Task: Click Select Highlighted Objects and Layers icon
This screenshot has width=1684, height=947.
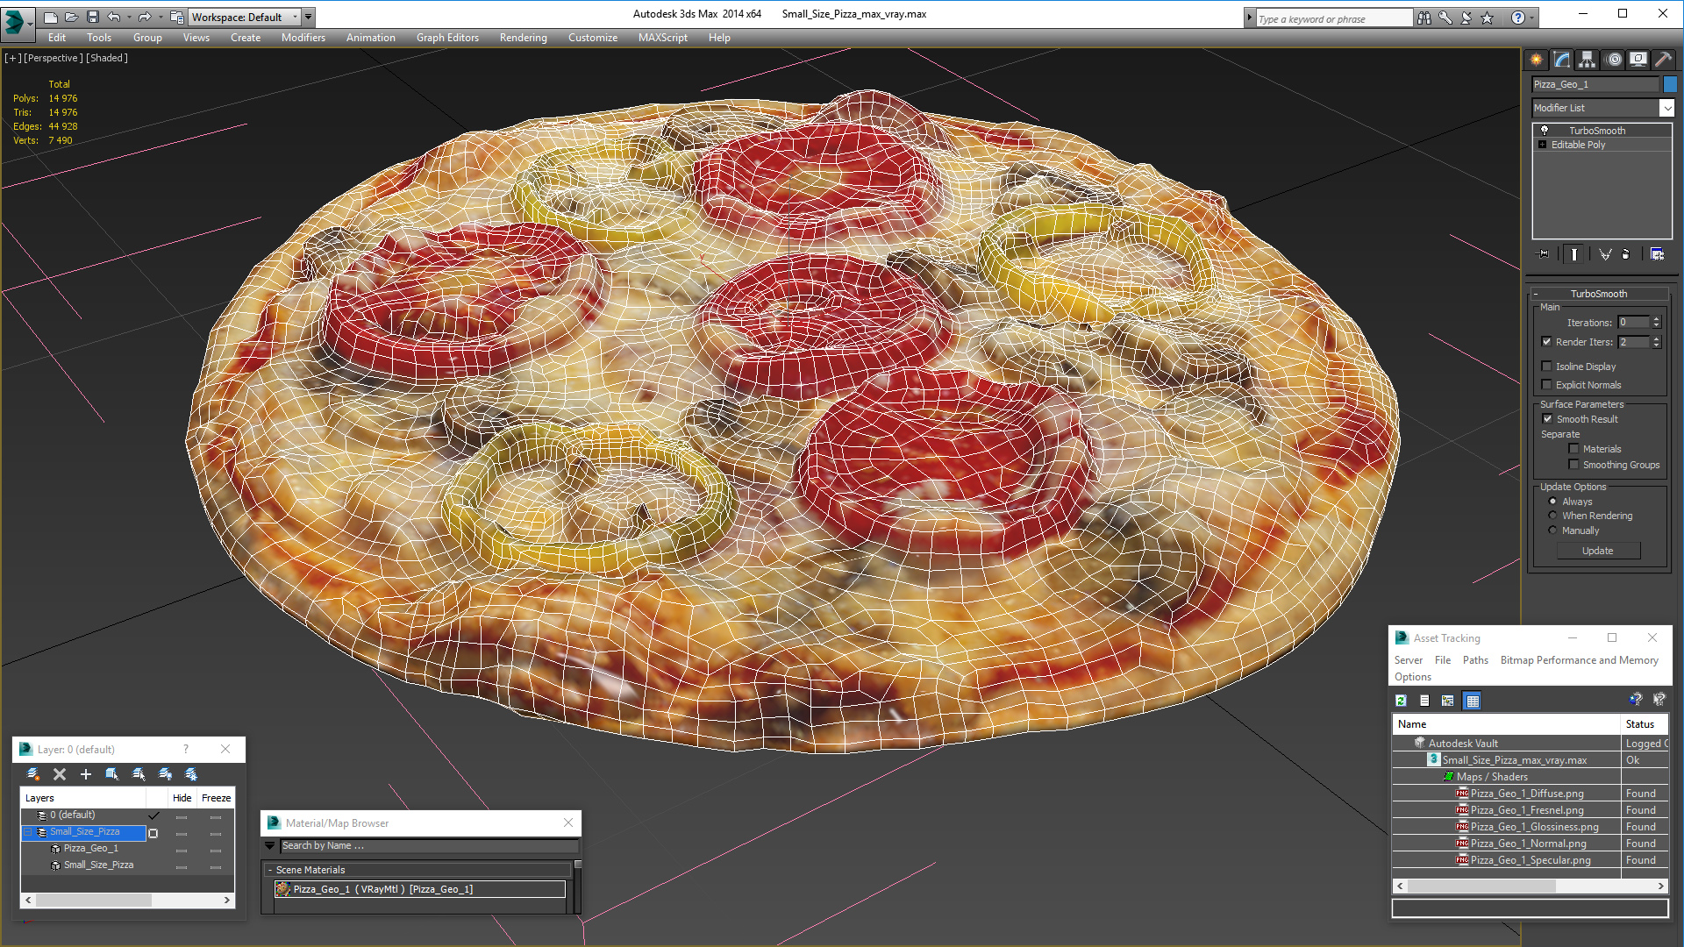Action: click(x=112, y=774)
